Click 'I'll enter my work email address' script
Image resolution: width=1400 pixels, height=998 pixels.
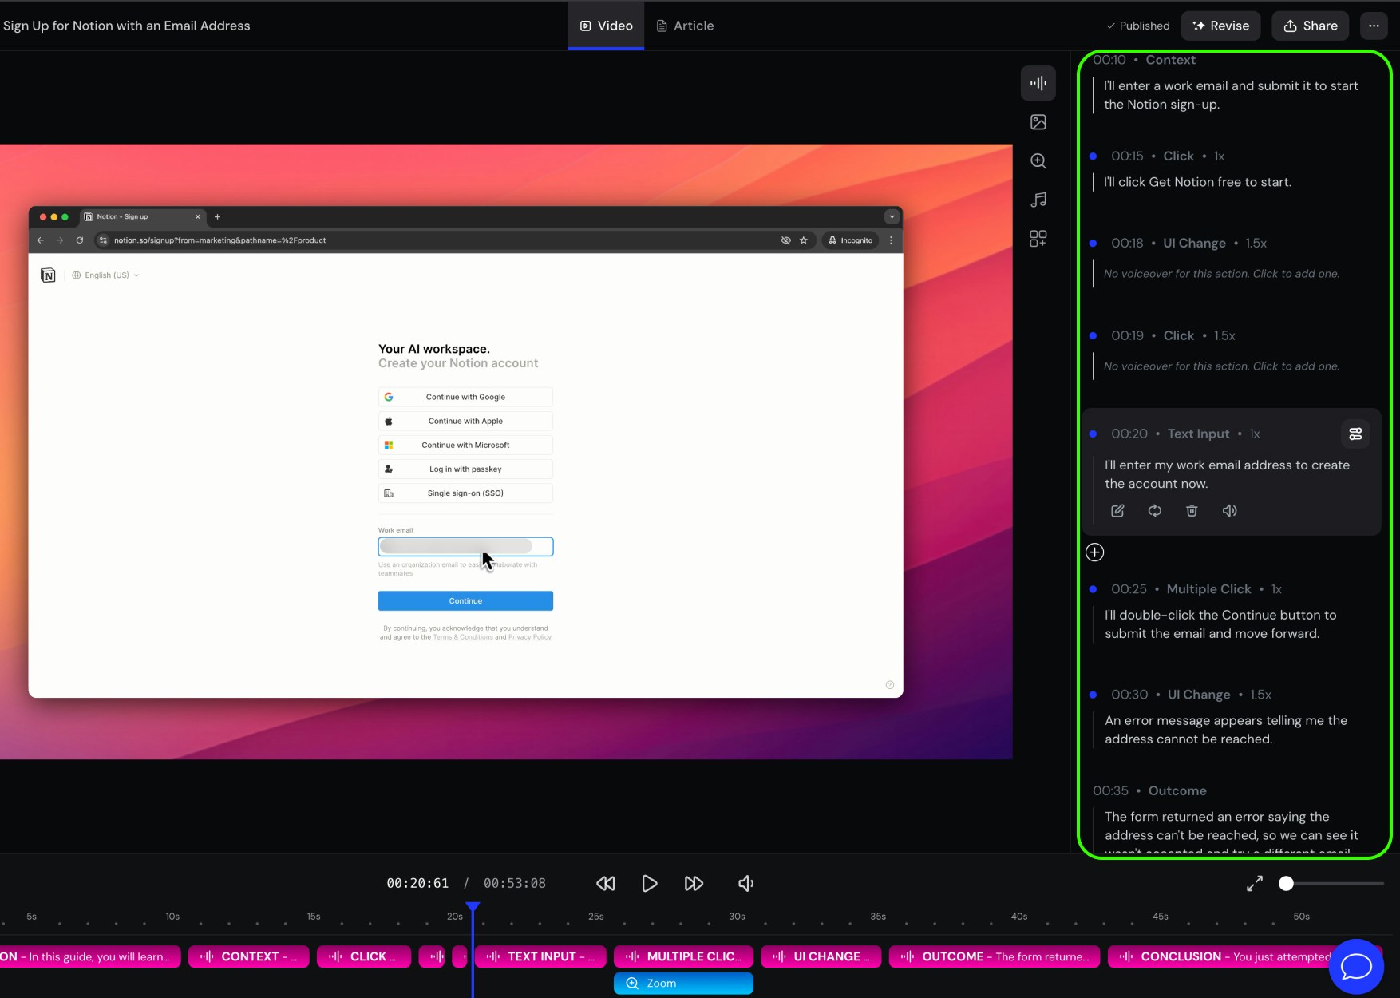(1227, 474)
